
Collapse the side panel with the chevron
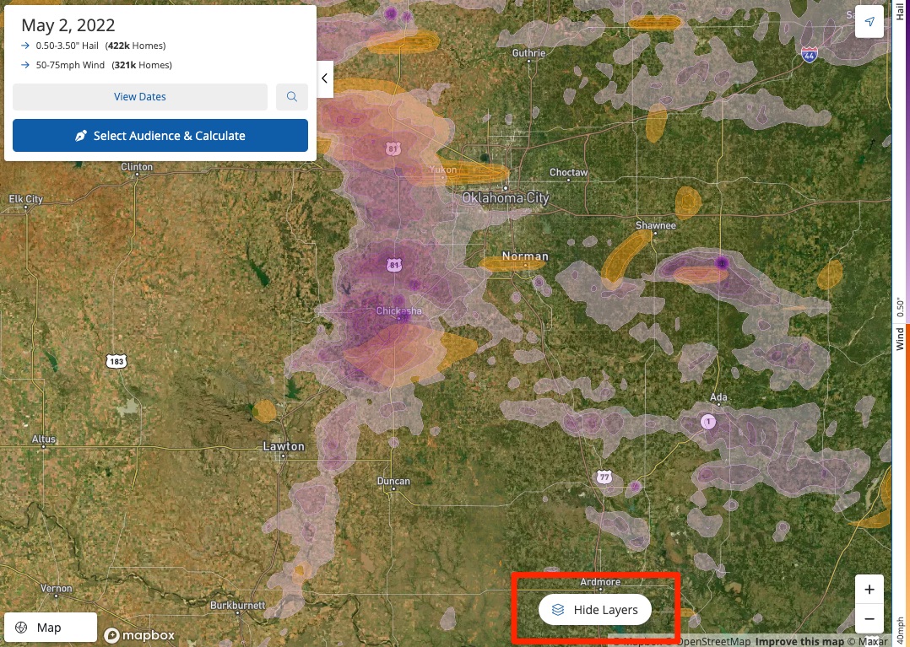(x=325, y=78)
